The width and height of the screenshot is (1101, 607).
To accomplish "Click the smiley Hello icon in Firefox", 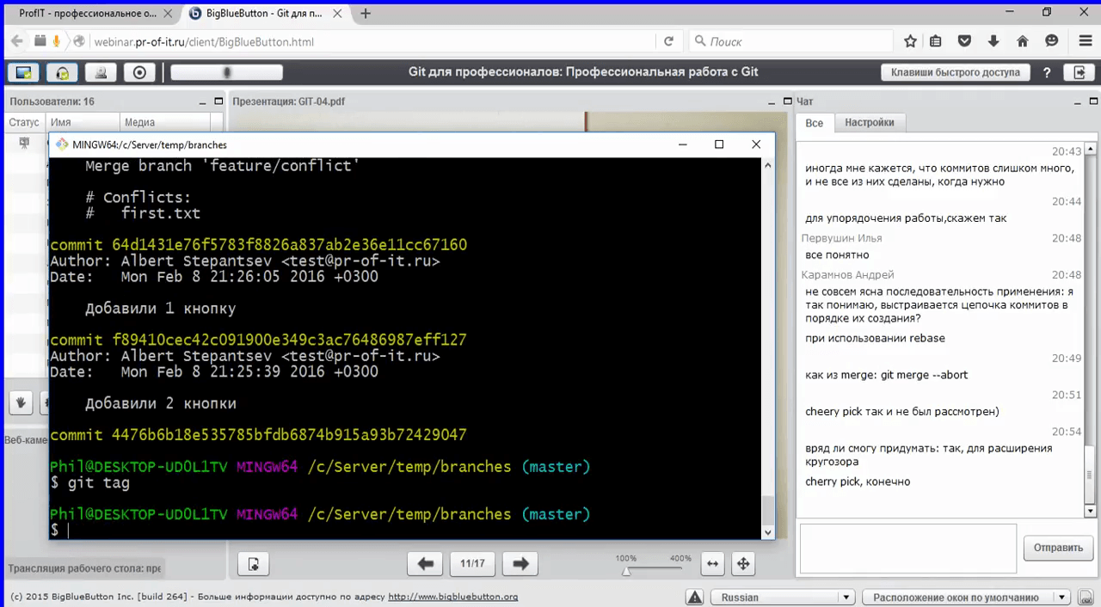I will [1051, 41].
